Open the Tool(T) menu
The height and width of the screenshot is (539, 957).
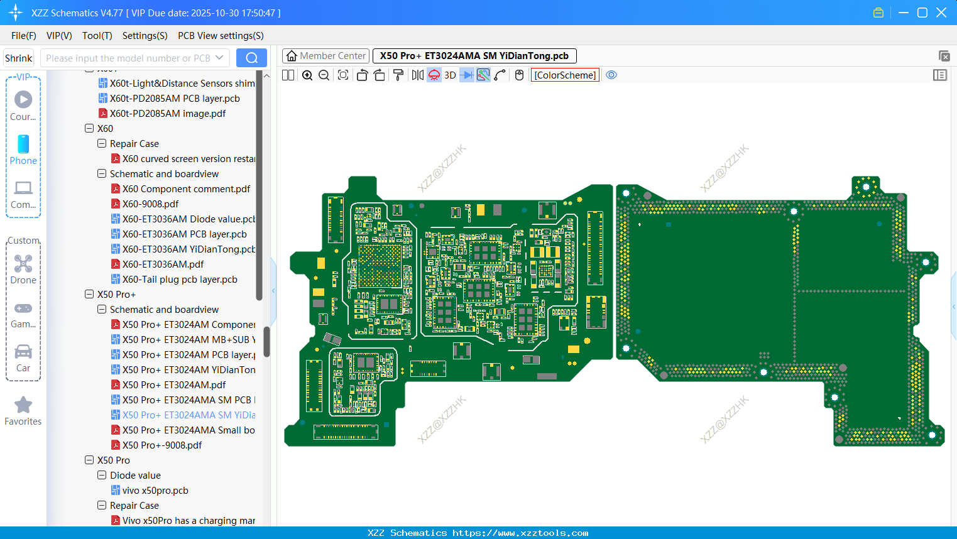[x=97, y=36]
